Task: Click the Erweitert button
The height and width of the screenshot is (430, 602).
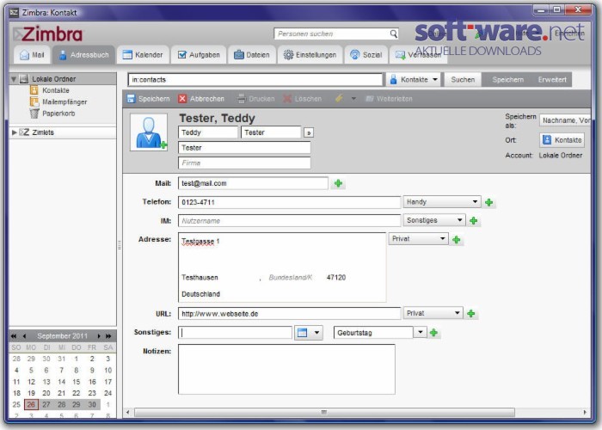Action: 552,79
